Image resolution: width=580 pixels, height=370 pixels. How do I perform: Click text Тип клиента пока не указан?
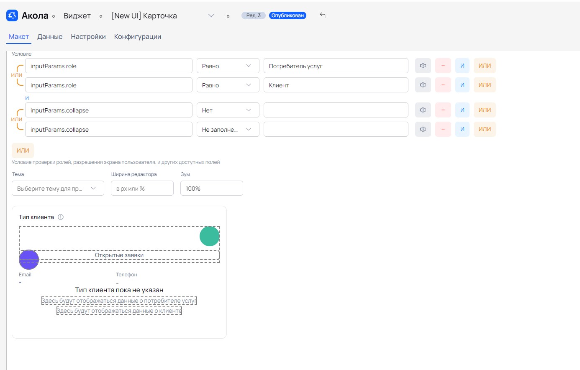[119, 290]
